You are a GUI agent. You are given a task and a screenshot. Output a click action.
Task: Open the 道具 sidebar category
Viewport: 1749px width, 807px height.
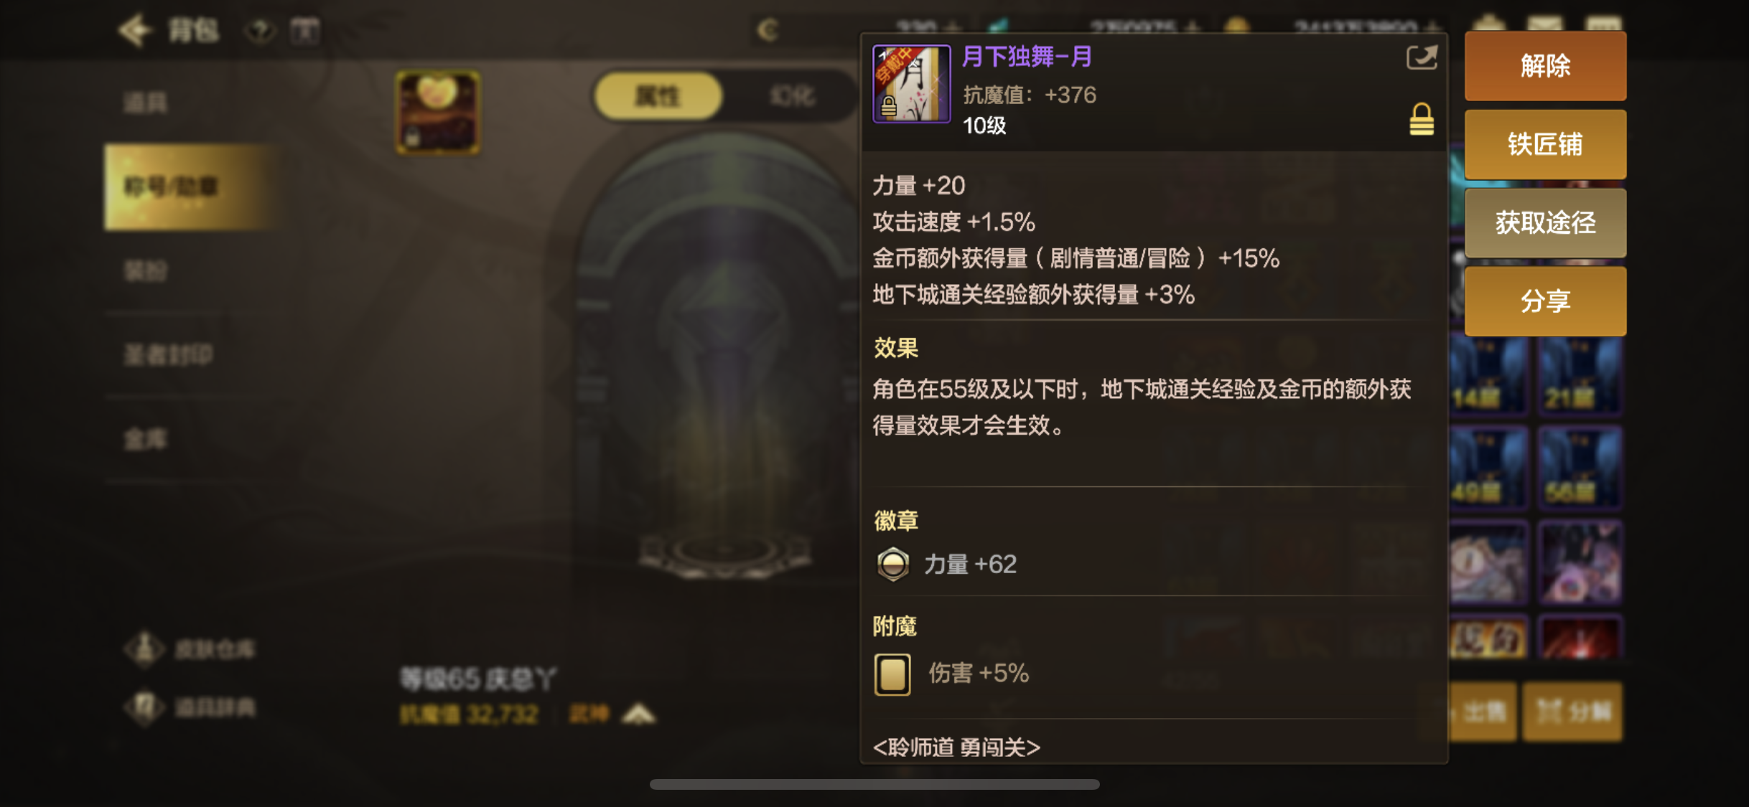(146, 103)
